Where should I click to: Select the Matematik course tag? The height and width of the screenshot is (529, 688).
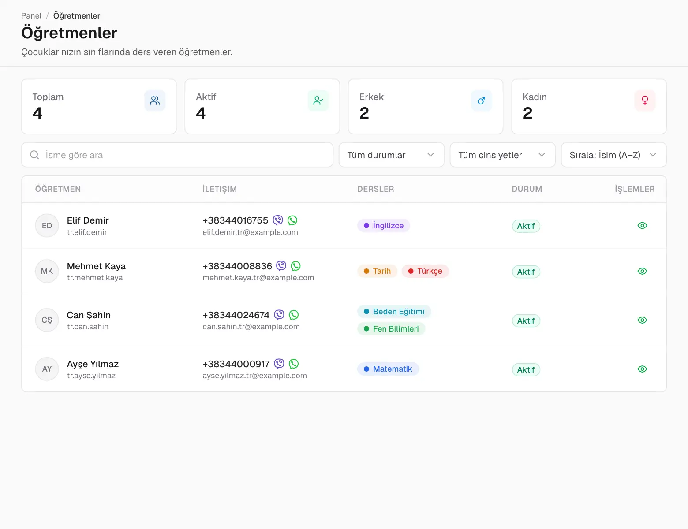click(x=388, y=369)
